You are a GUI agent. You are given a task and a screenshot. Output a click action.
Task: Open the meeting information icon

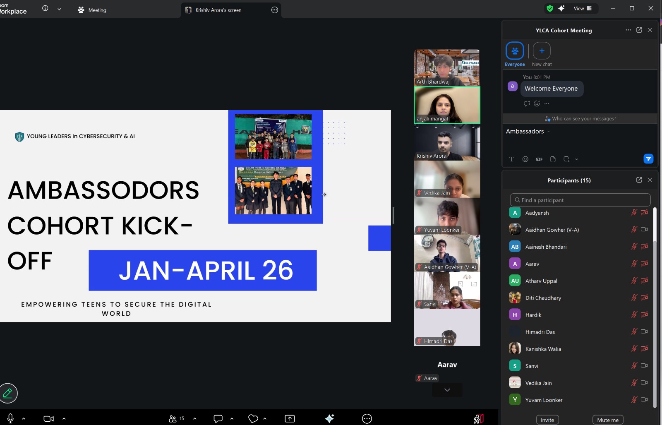point(45,8)
